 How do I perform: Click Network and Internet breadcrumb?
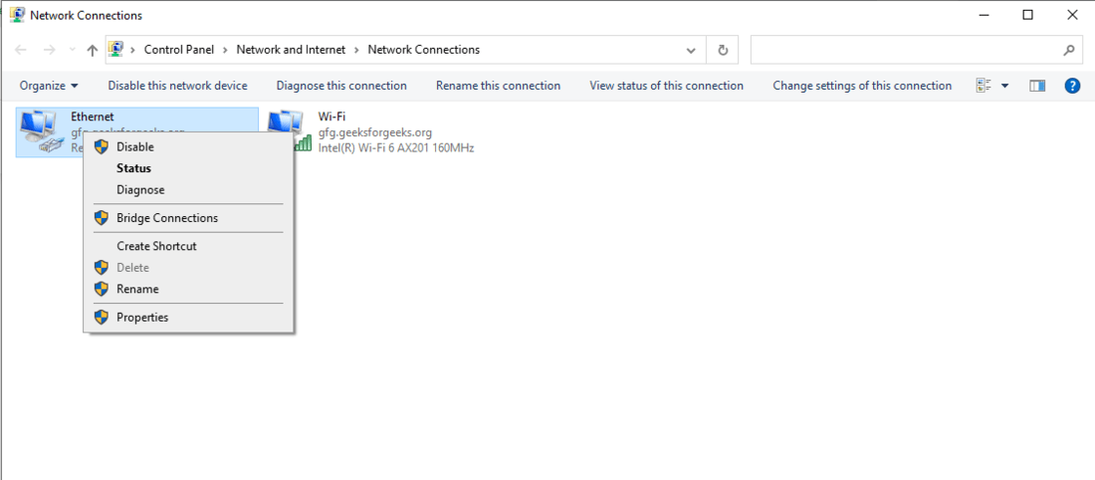click(x=291, y=50)
